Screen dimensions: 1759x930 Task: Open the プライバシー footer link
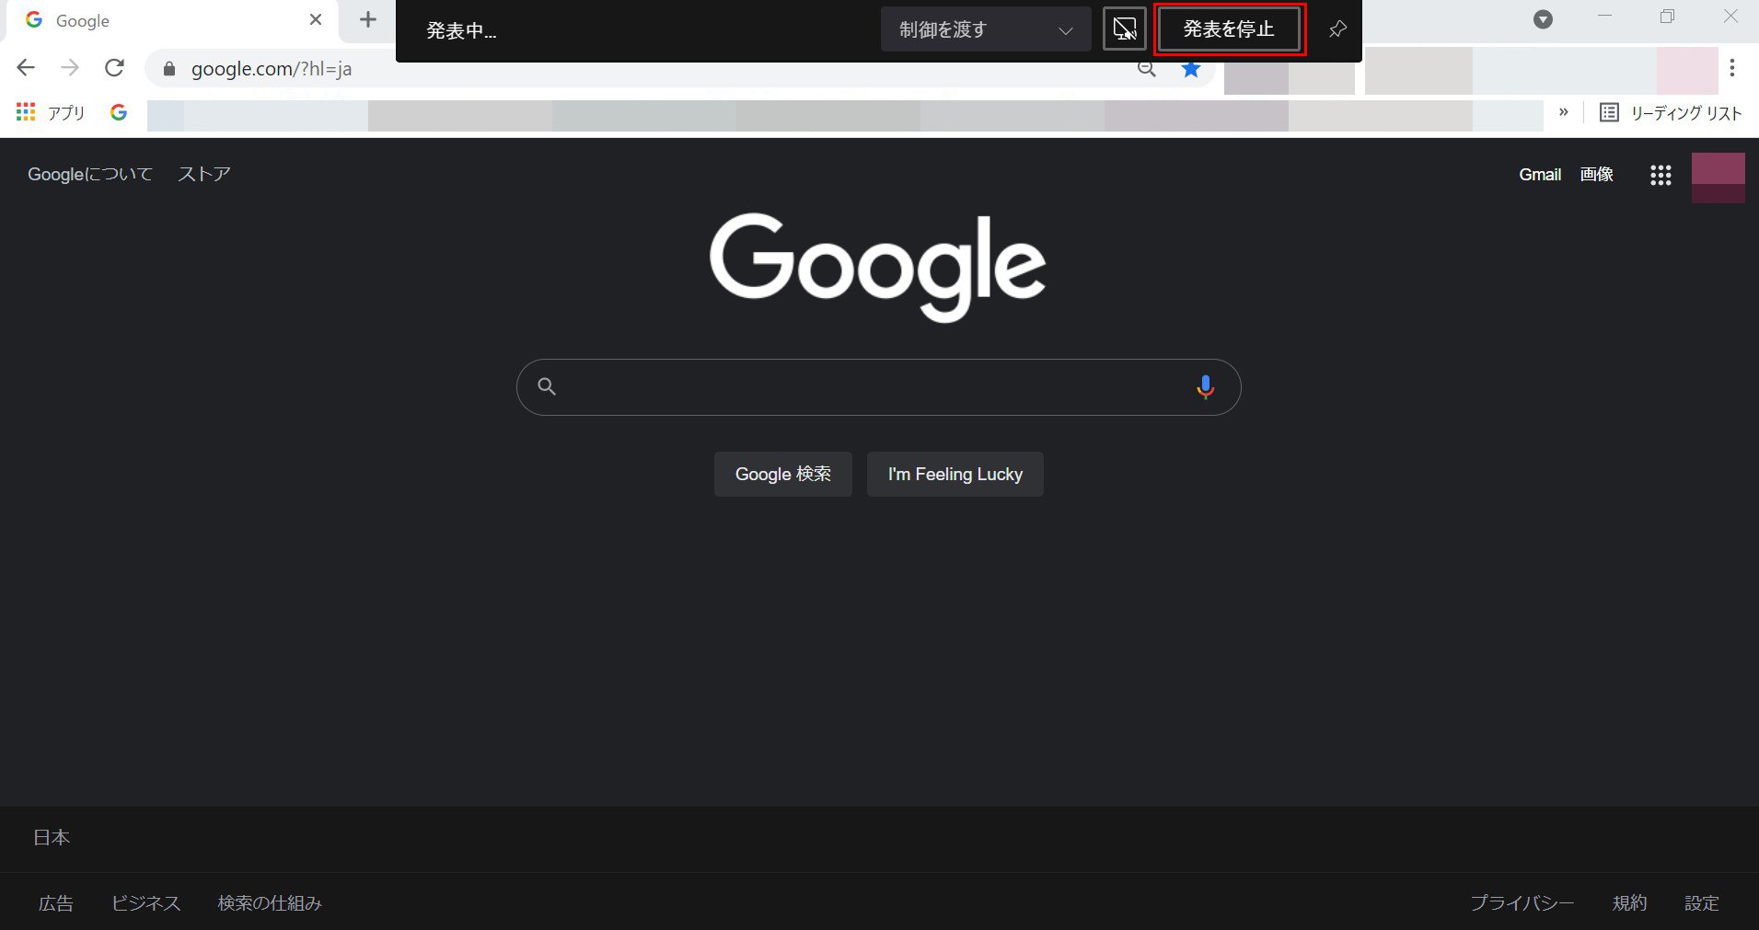click(1522, 903)
